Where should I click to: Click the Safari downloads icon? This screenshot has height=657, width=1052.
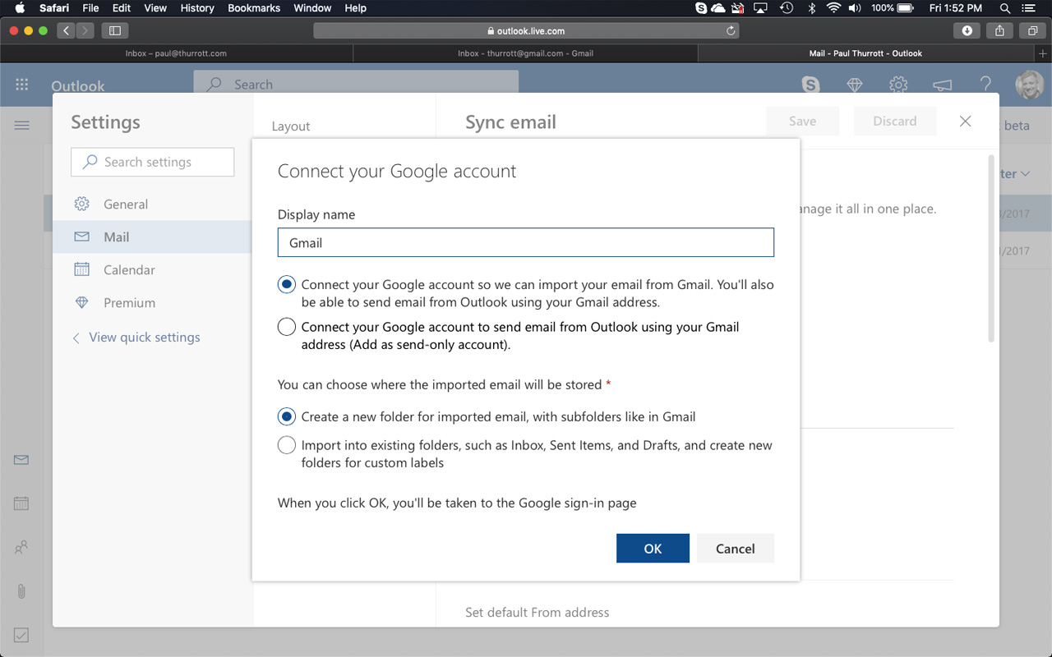pos(967,30)
